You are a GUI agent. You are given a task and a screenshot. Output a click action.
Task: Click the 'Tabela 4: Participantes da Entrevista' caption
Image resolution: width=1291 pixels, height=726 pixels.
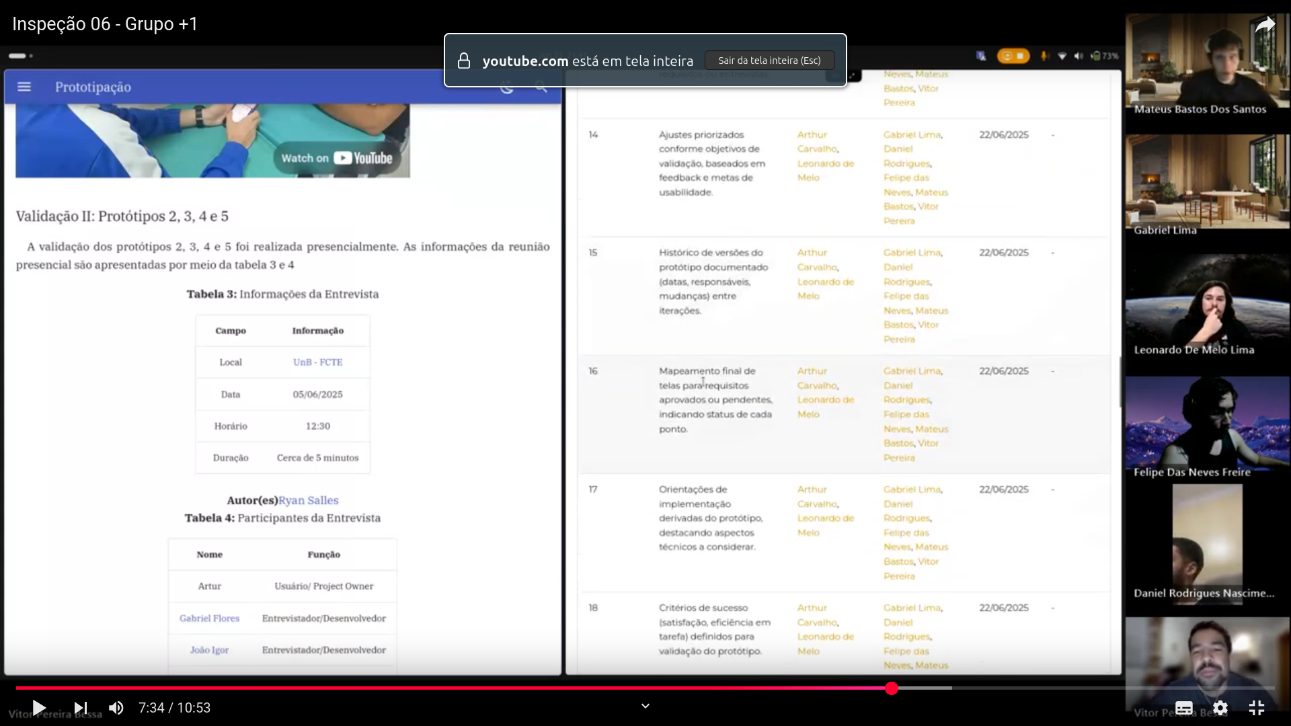tap(282, 518)
